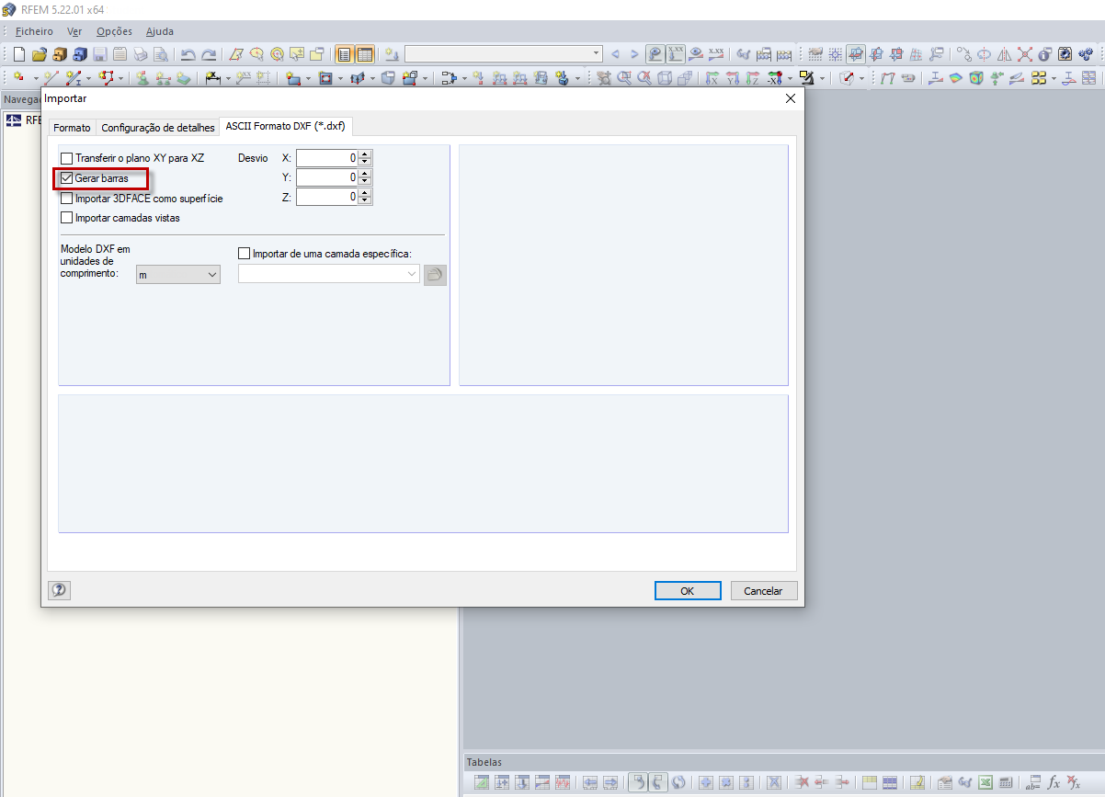Open a new model with the New file icon
This screenshot has width=1105, height=797.
17,54
